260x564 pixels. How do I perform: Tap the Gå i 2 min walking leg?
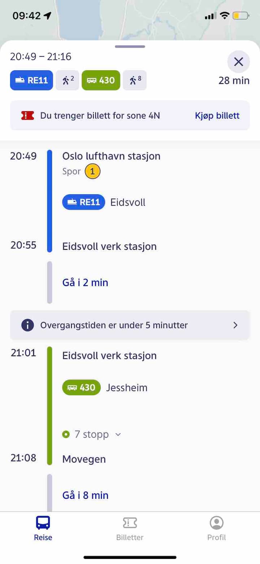tap(85, 282)
